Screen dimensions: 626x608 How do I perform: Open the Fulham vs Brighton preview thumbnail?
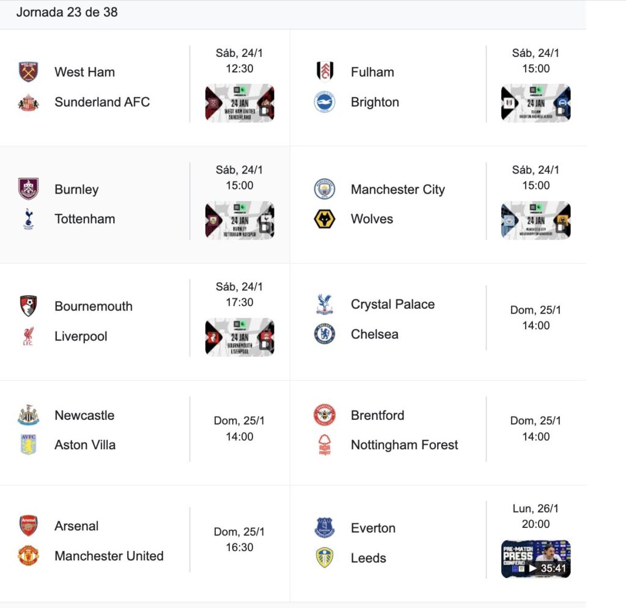tap(536, 103)
